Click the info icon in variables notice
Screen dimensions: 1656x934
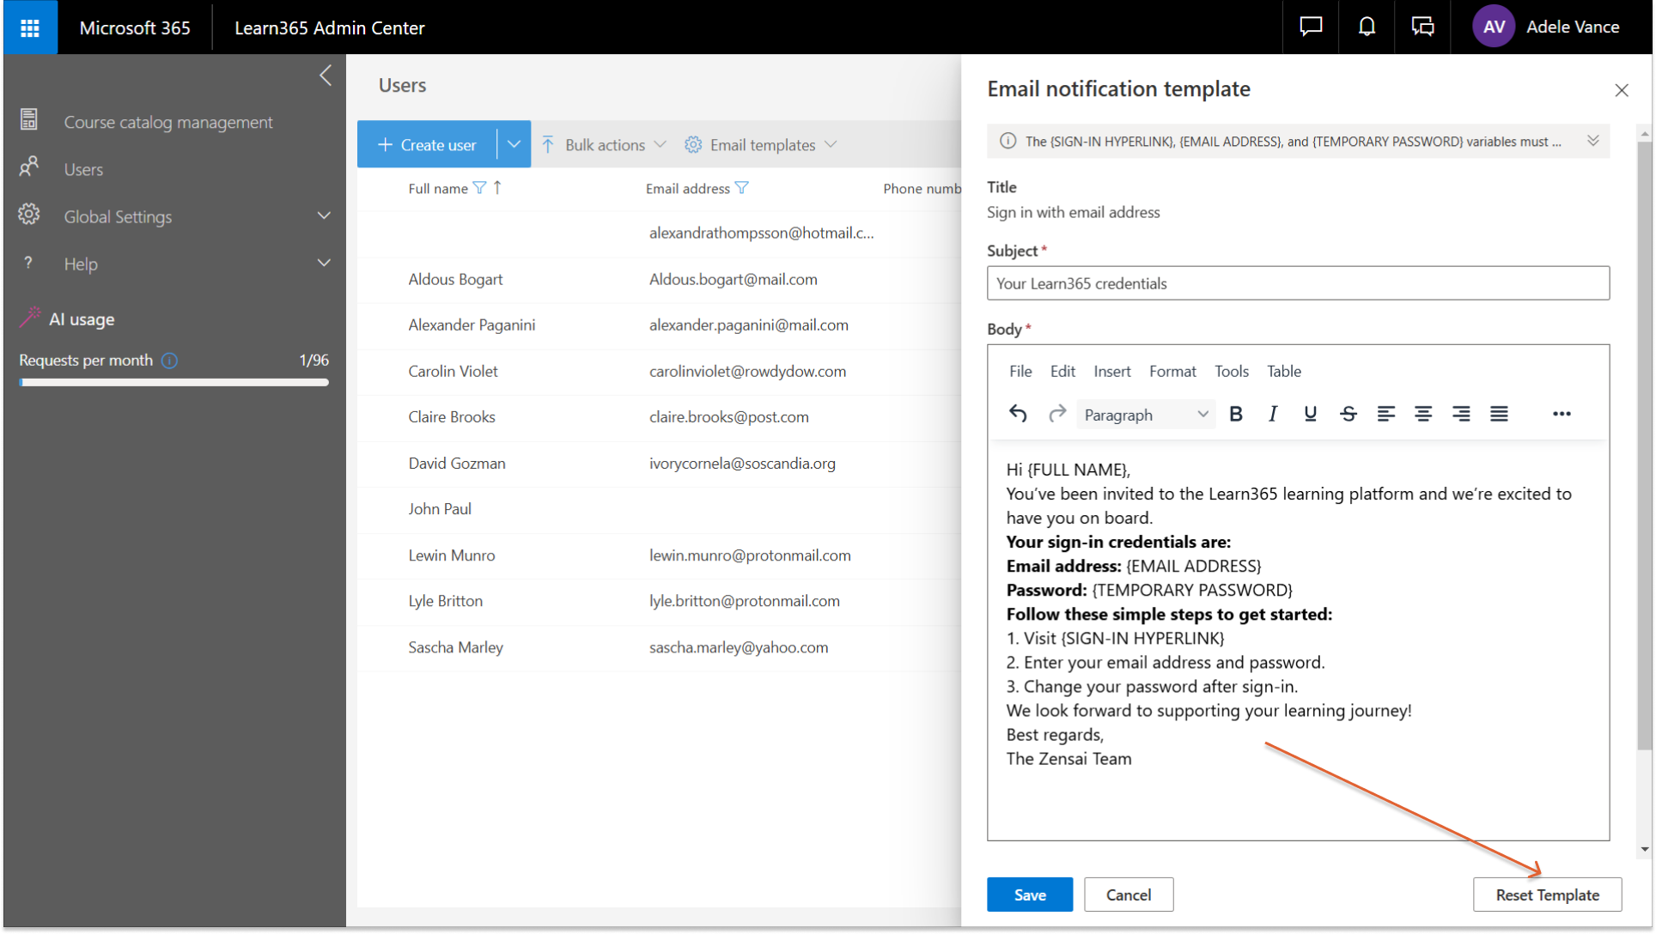coord(1008,141)
